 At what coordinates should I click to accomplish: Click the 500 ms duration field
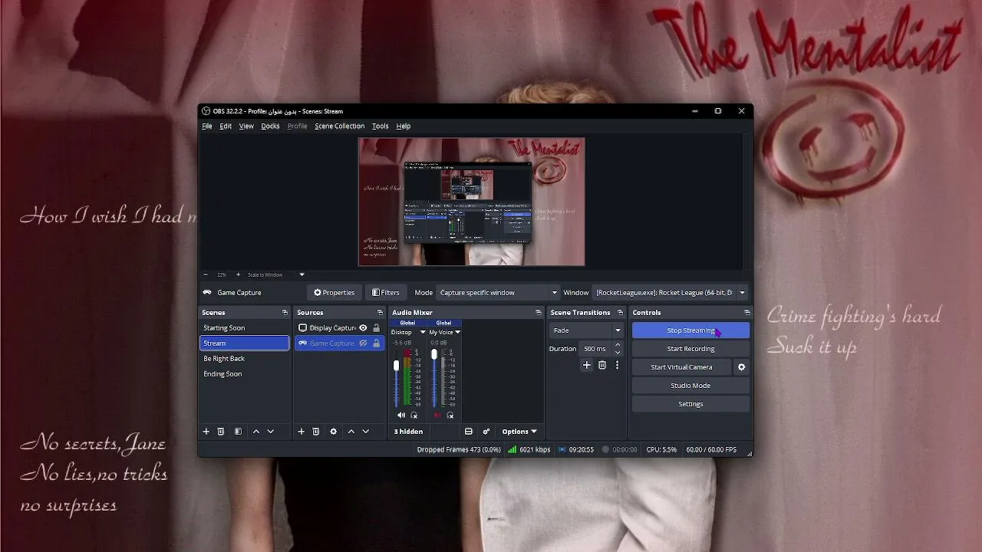595,349
